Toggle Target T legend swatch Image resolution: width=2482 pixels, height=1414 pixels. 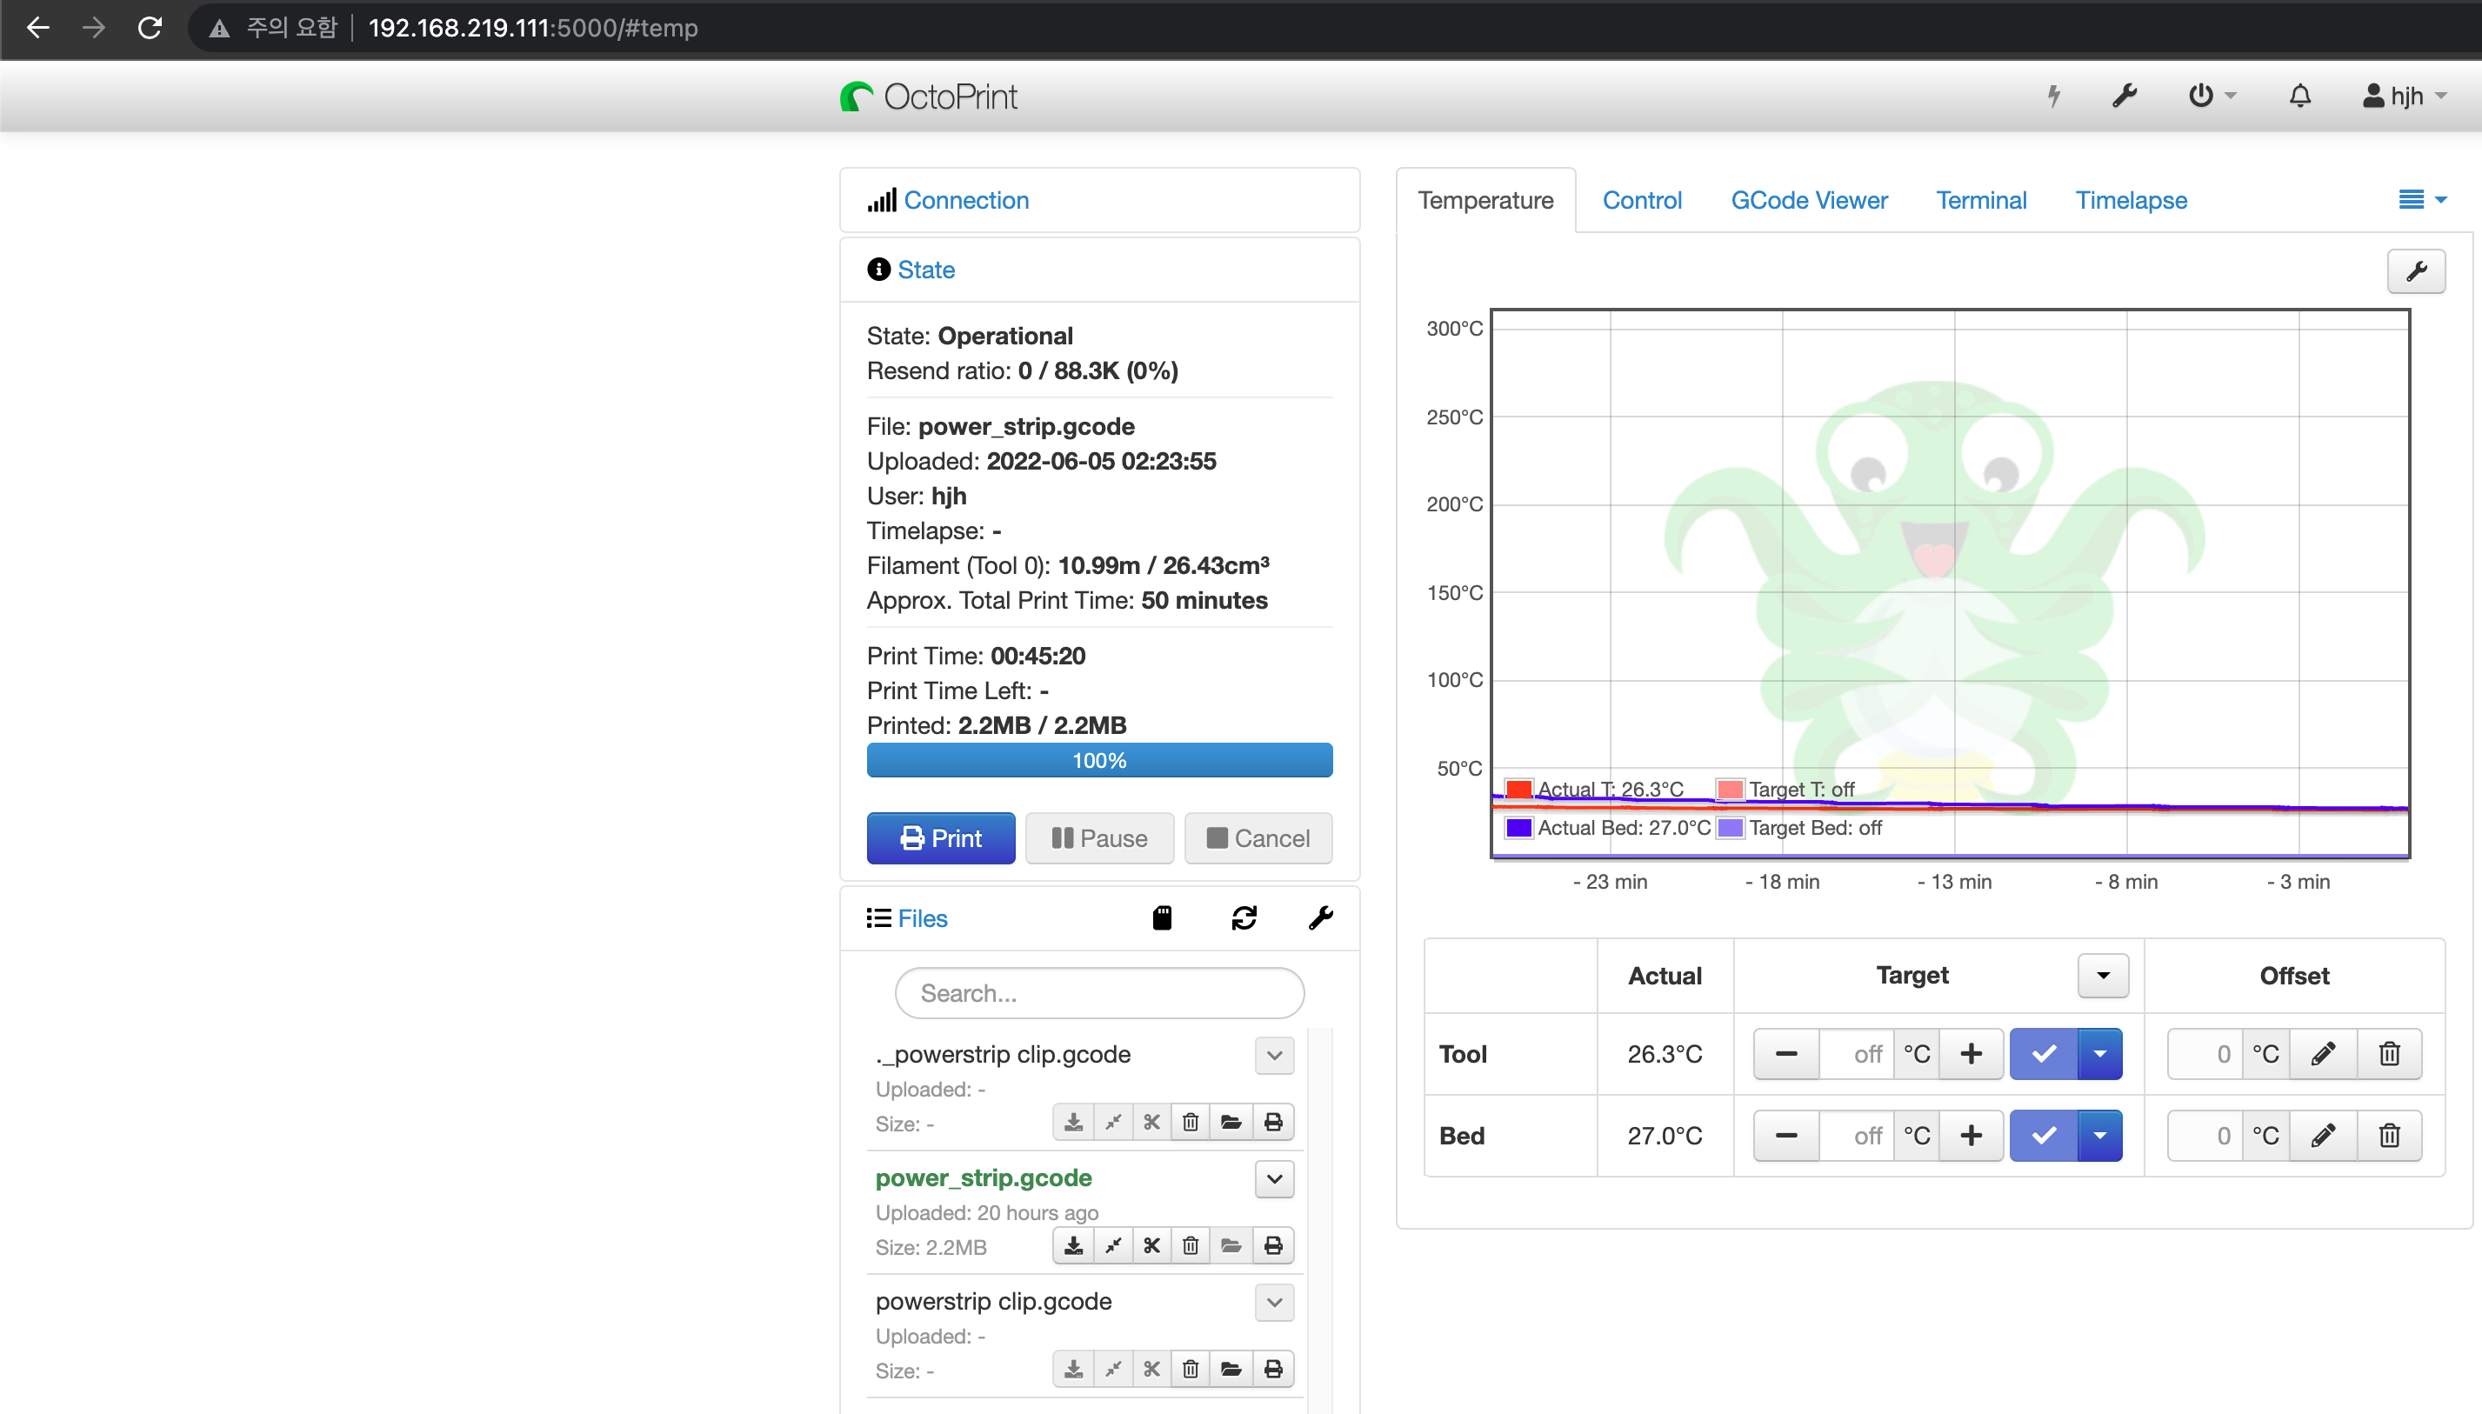click(x=1730, y=789)
